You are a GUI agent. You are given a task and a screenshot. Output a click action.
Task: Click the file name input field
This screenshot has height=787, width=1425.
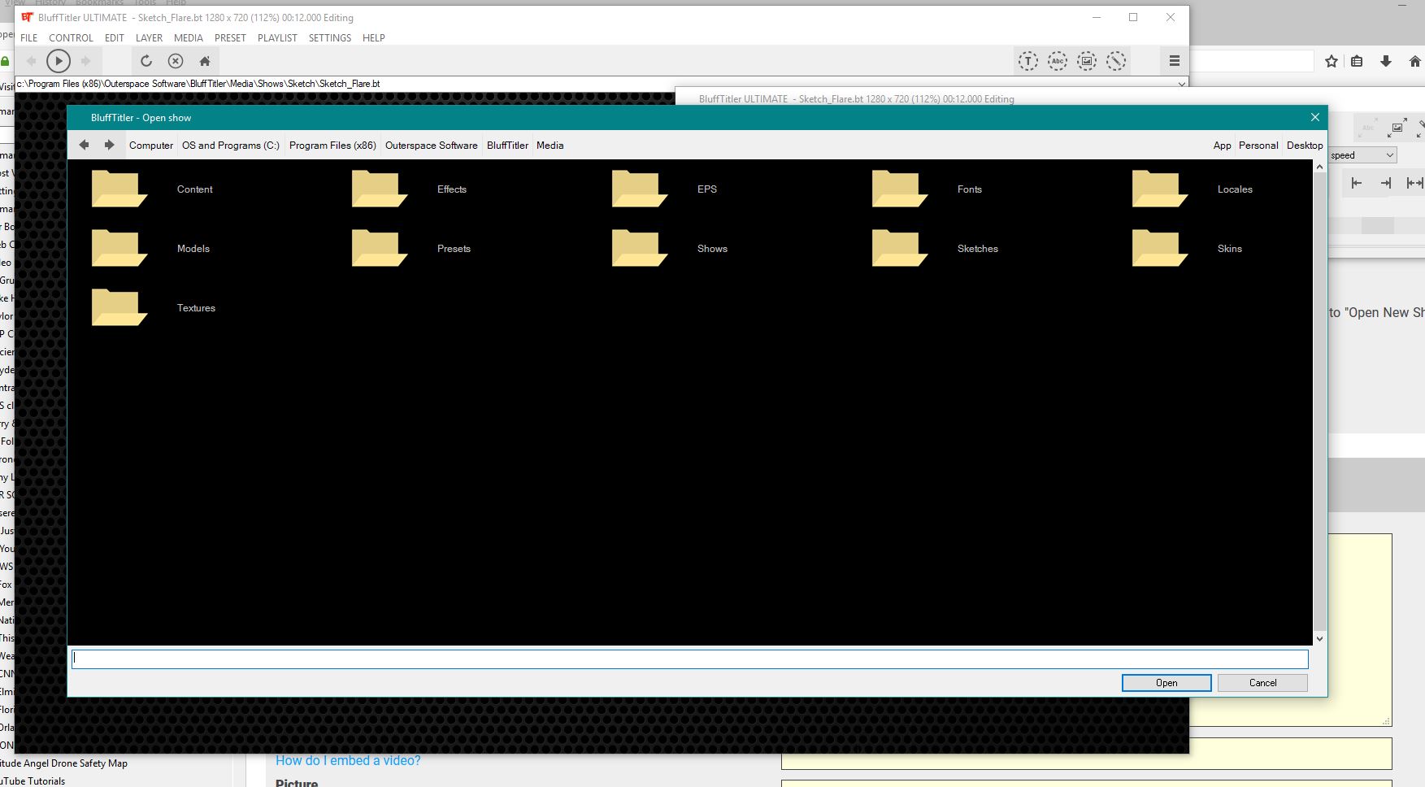(x=689, y=659)
